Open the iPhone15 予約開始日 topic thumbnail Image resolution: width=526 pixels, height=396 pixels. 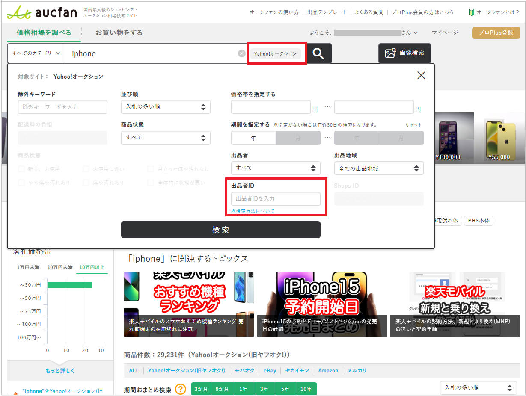tap(322, 304)
